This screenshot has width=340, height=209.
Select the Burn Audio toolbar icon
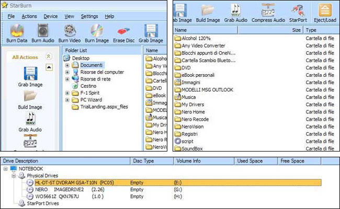pyautogui.click(x=42, y=32)
